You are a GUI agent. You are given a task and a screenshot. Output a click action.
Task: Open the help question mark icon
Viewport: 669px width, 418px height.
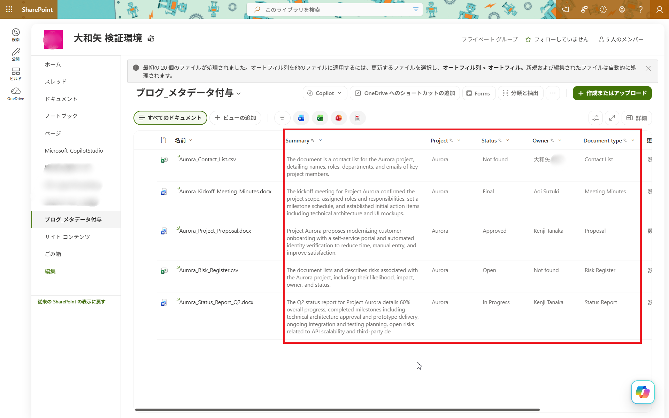(640, 9)
